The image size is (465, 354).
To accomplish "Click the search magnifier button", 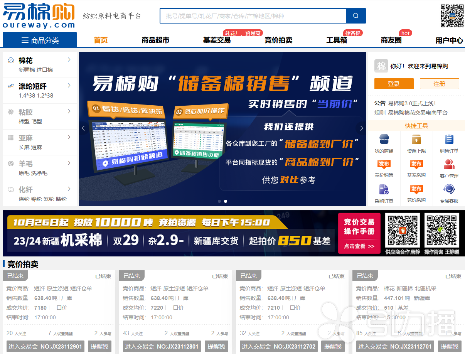I will (x=355, y=16).
